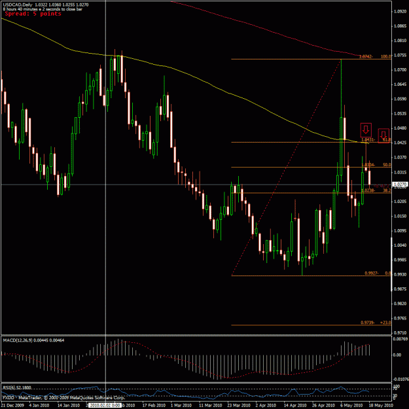Click the 1.0431 Fibonacci price label
Screen dimensions: 409x409
(x=368, y=140)
